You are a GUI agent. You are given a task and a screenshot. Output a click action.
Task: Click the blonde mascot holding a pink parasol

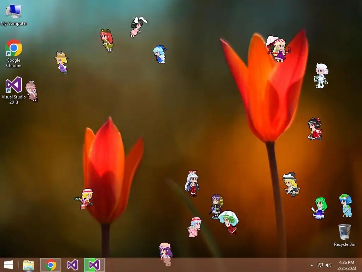point(278,49)
